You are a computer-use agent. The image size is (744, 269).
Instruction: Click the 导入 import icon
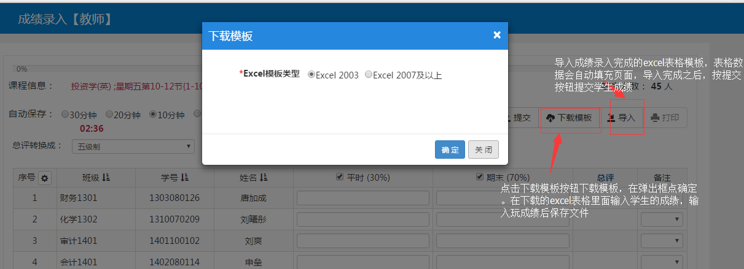pos(611,118)
